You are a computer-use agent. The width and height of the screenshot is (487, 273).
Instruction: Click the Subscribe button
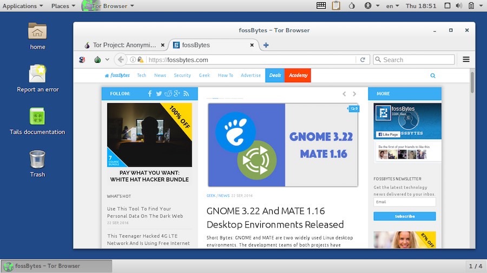tap(404, 216)
